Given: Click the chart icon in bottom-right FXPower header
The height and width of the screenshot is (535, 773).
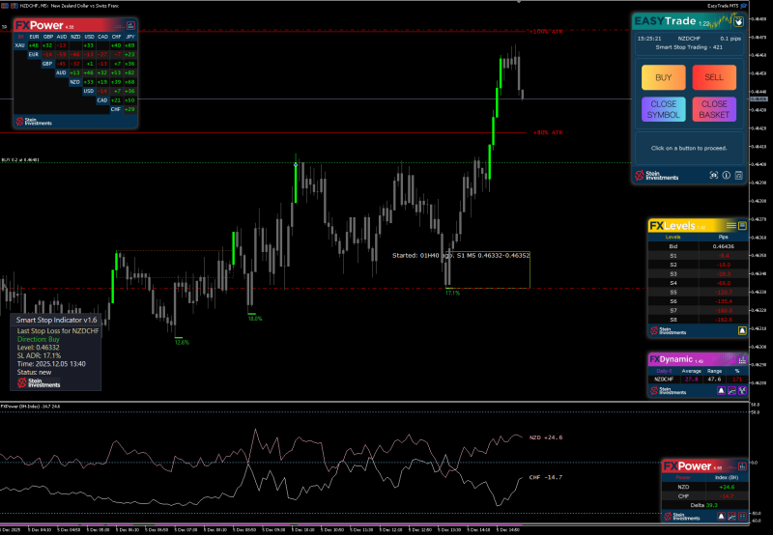Looking at the screenshot, I should pos(742,466).
